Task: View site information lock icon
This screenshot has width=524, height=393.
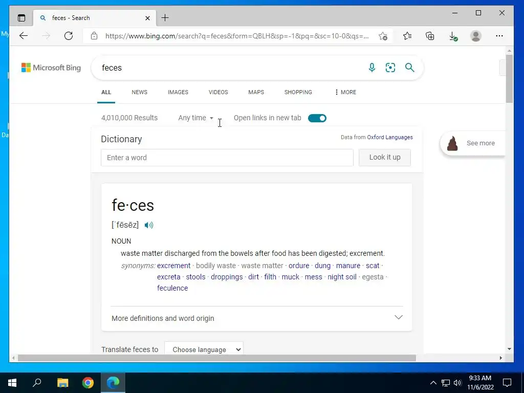Action: [94, 36]
